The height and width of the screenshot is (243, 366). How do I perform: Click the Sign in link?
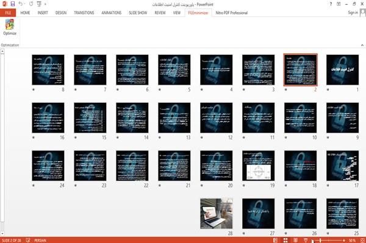353,13
